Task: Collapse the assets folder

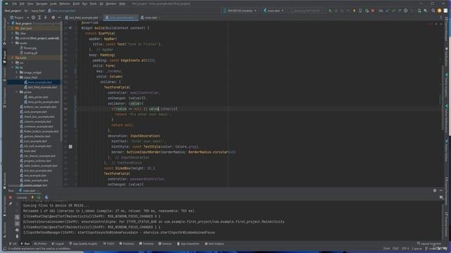Action: coord(13,43)
